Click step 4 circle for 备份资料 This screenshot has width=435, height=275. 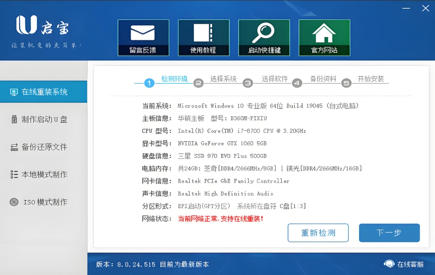[x=297, y=83]
